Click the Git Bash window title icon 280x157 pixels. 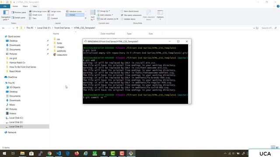coord(86,41)
